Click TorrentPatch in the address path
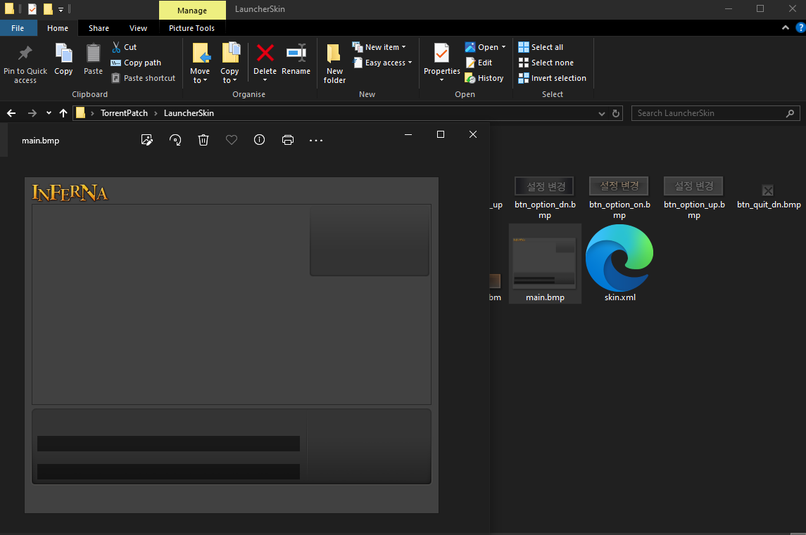Image resolution: width=806 pixels, height=535 pixels. 124,113
